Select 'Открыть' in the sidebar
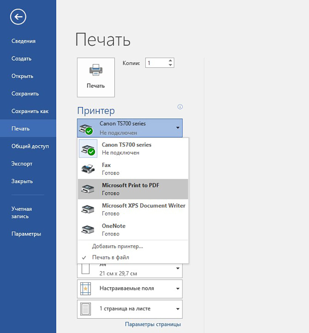The height and width of the screenshot is (333, 309). click(22, 76)
